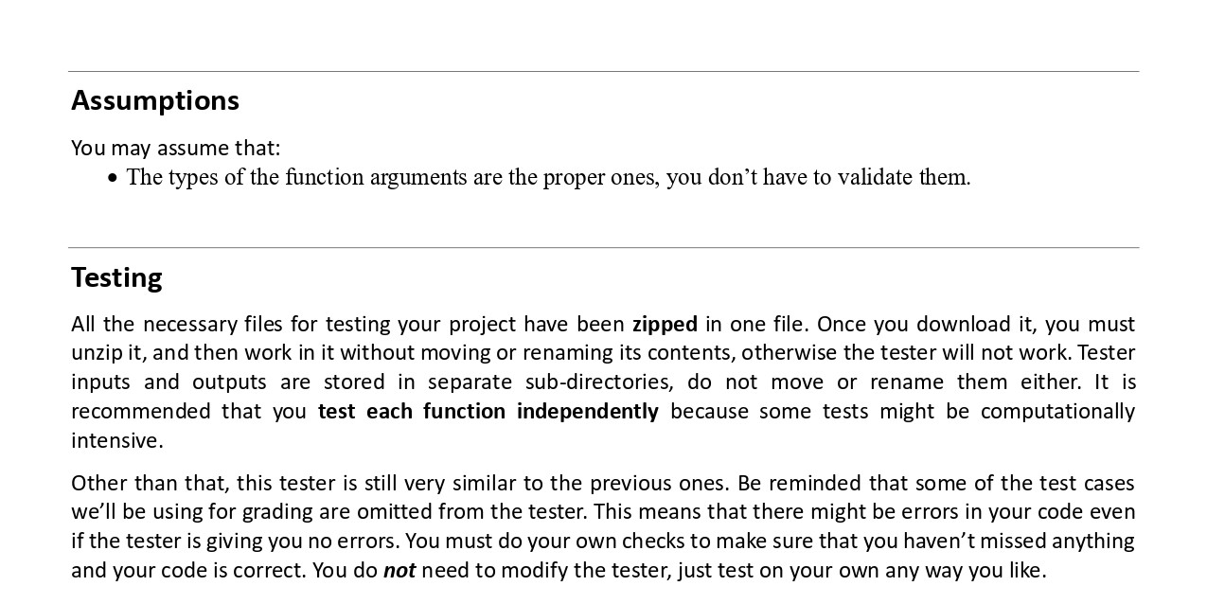The height and width of the screenshot is (604, 1207).
Task: Click the bullet point before 'The types'
Action: point(114,178)
